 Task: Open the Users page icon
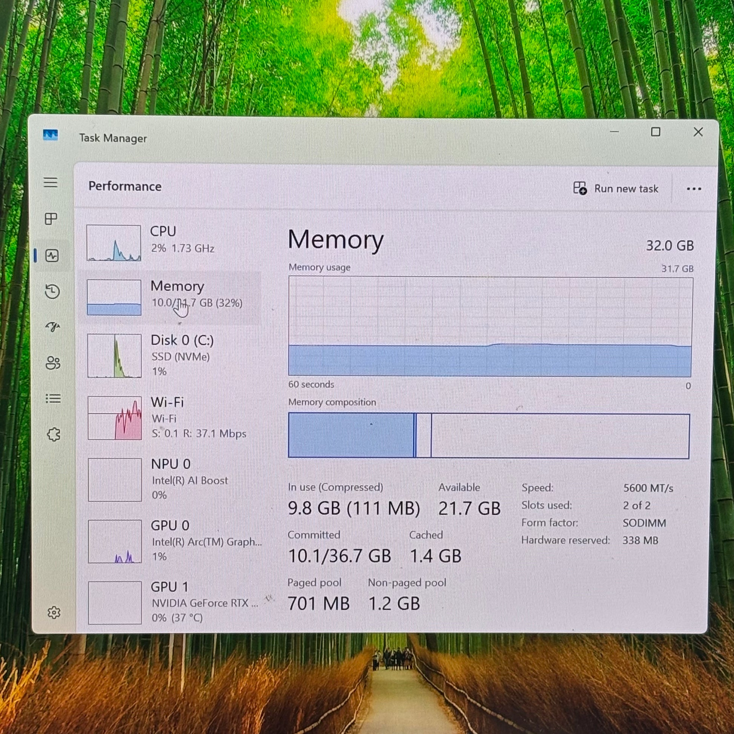[x=53, y=363]
